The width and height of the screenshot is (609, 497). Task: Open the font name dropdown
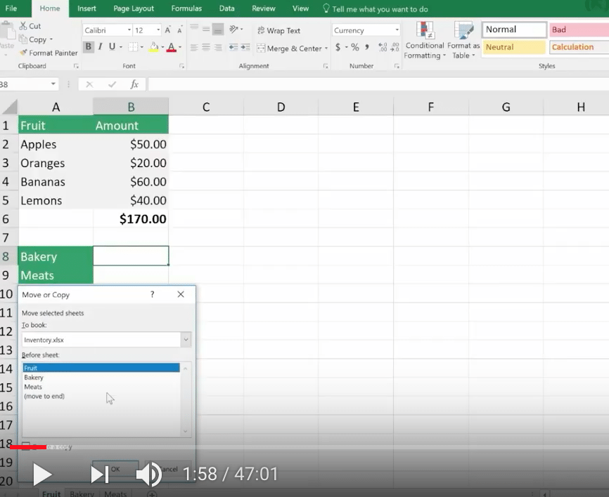tap(129, 30)
